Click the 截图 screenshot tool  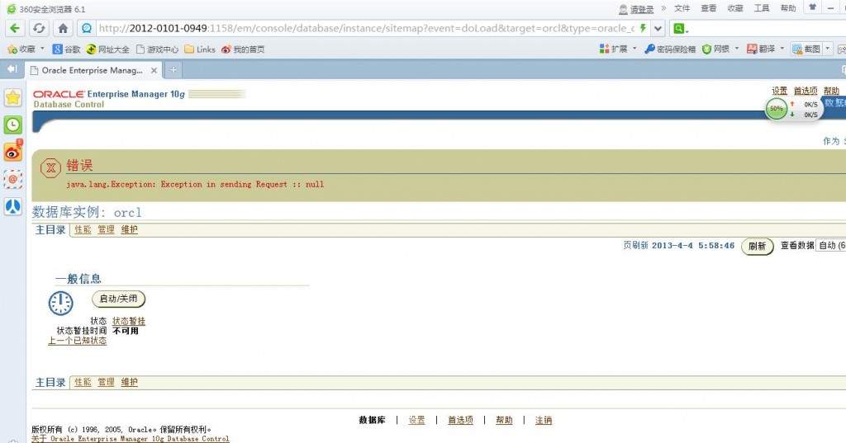[806, 49]
